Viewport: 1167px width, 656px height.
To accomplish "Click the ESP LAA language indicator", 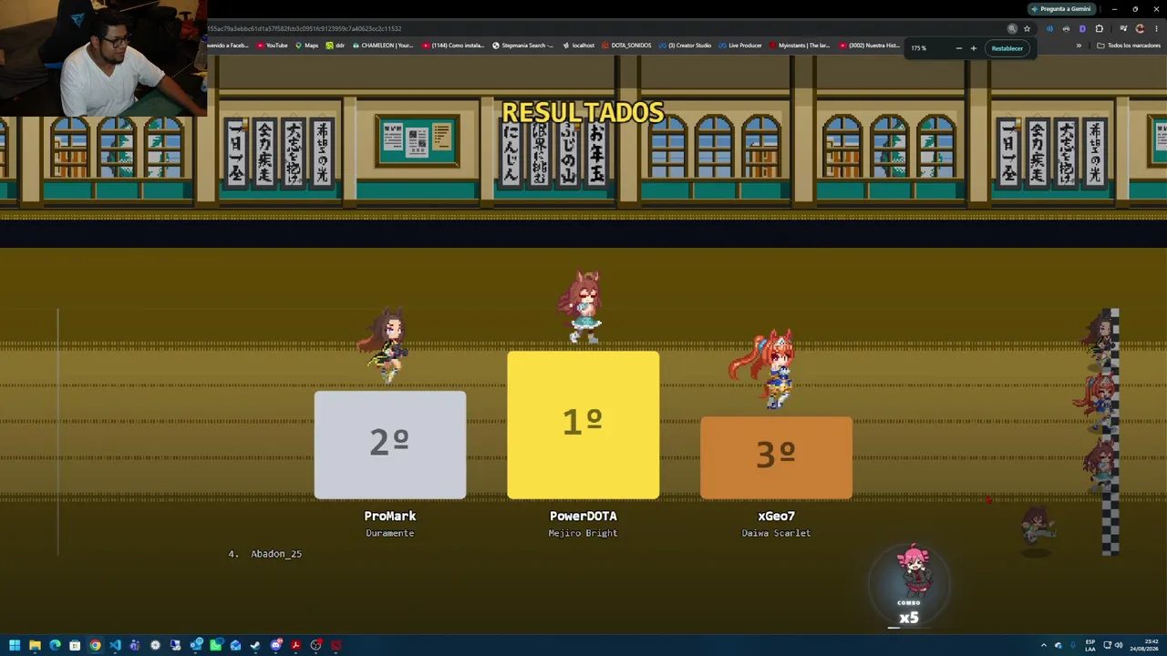I will click(1090, 646).
